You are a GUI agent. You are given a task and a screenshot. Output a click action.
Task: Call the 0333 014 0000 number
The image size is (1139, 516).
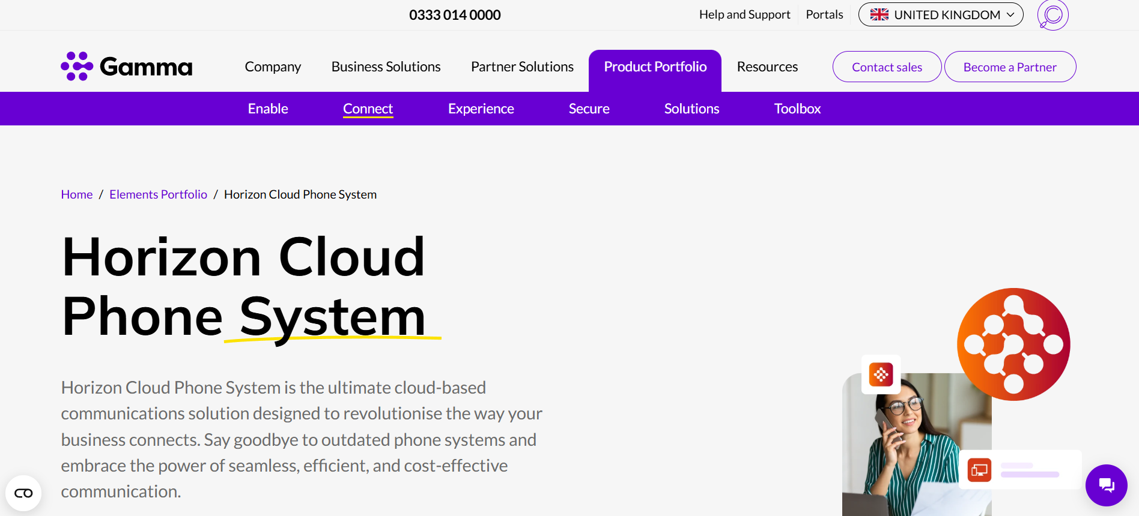(x=455, y=15)
